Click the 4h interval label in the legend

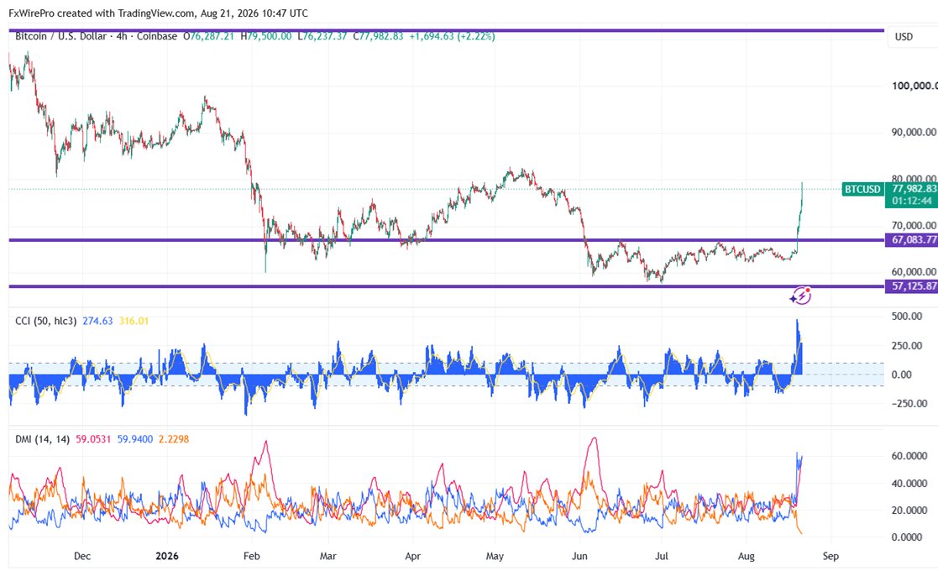[x=122, y=36]
